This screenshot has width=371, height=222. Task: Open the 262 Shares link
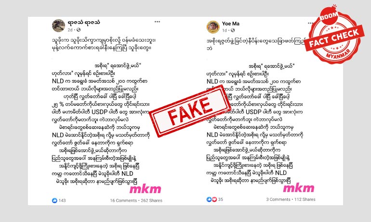coord(152,200)
